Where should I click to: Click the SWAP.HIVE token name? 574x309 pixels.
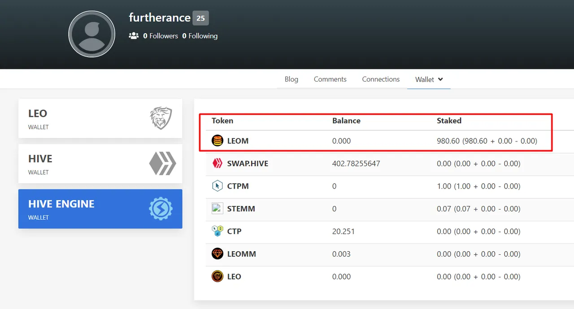[248, 163]
